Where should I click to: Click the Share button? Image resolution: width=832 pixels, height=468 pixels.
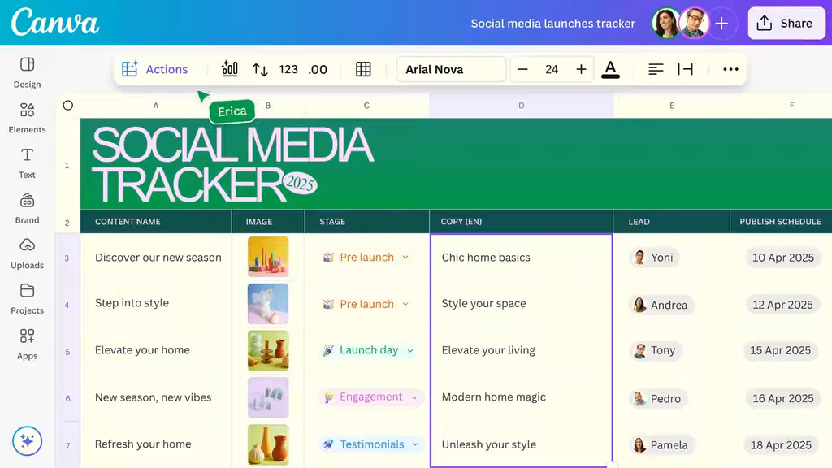tap(786, 24)
